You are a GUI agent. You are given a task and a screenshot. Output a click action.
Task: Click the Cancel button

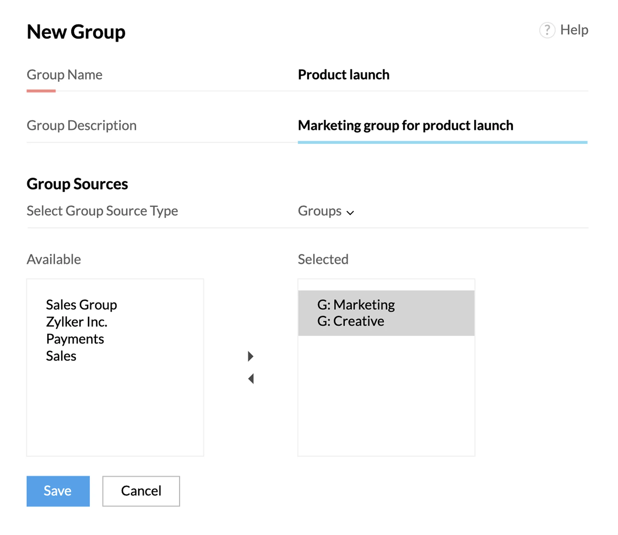click(x=141, y=491)
